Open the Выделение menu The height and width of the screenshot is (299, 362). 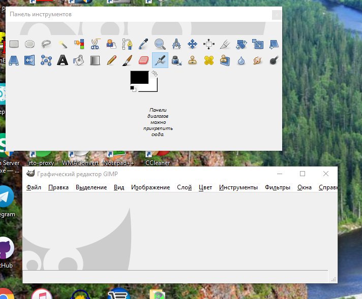coord(91,187)
